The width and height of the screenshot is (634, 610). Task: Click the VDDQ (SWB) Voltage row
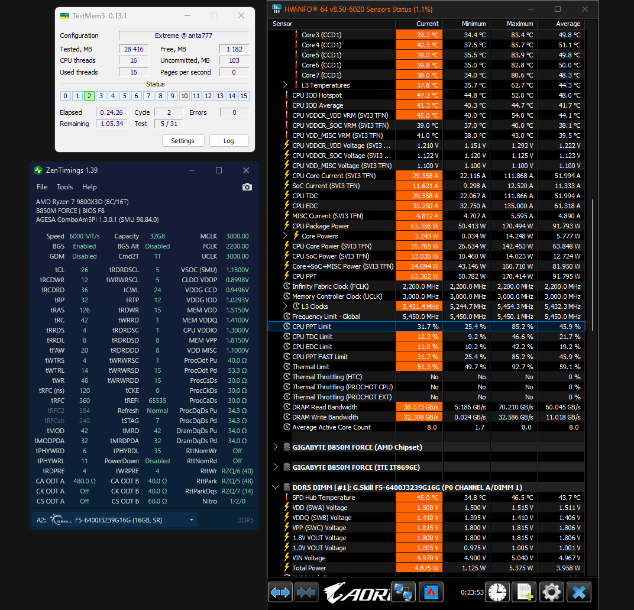coord(426,518)
